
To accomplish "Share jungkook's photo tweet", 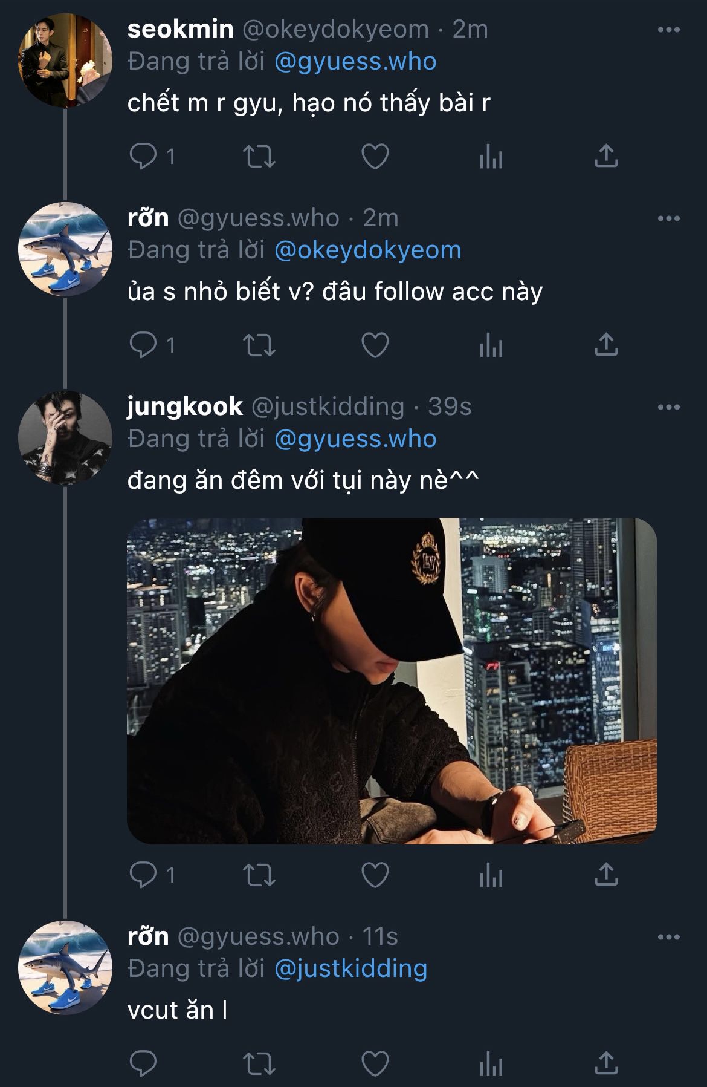I will click(606, 875).
